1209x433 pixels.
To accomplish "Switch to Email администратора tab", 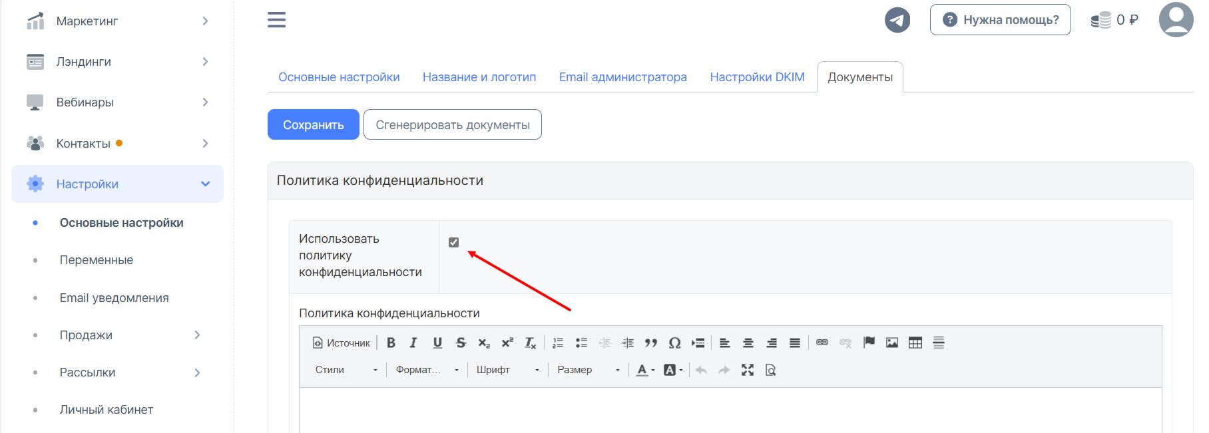I will pyautogui.click(x=622, y=77).
